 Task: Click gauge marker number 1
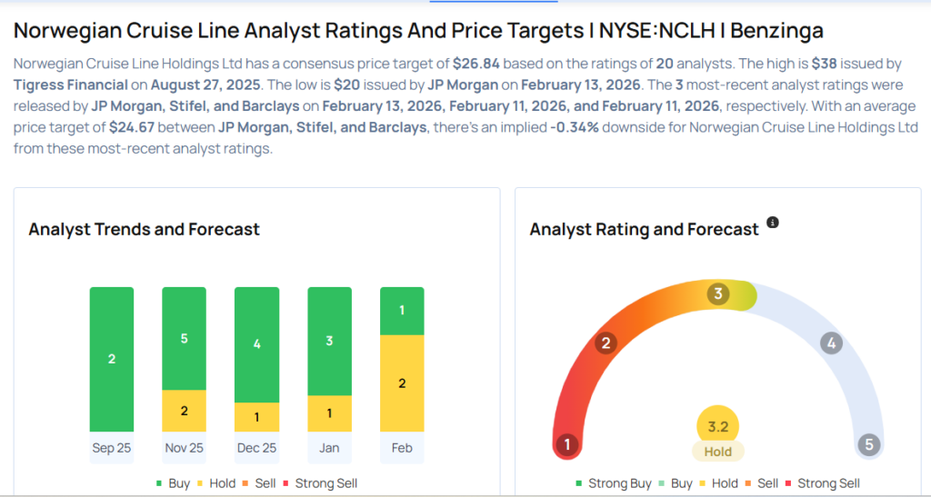pos(567,444)
